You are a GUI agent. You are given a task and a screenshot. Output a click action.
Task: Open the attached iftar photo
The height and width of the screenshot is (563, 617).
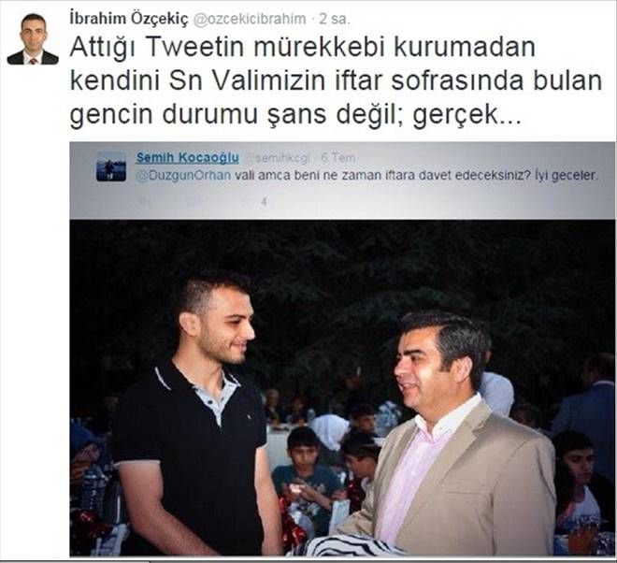pos(342,387)
